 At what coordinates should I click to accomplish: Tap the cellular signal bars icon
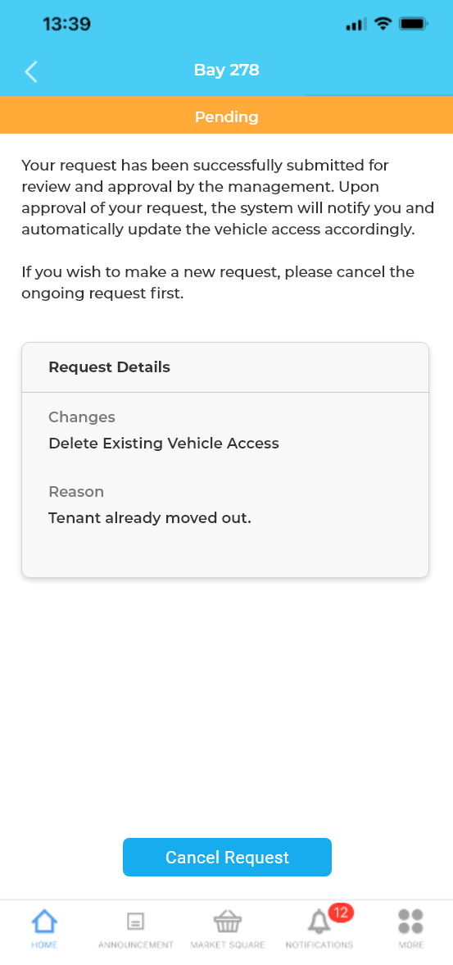pyautogui.click(x=356, y=25)
